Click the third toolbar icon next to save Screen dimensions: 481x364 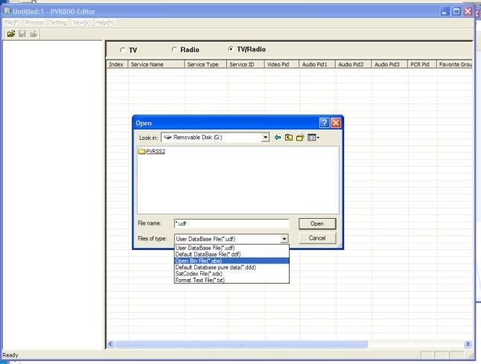pos(34,33)
